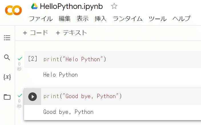Show the variables inspector panel

point(7,77)
